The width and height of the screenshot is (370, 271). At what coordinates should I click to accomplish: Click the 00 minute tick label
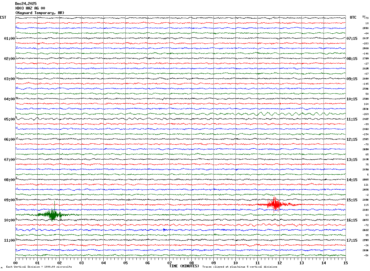click(x=16, y=263)
